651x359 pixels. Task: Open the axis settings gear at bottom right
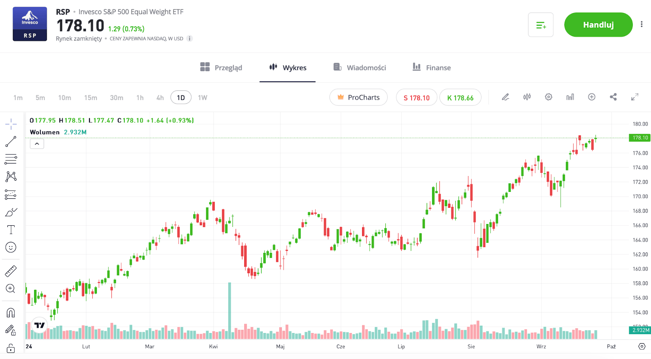pos(642,346)
